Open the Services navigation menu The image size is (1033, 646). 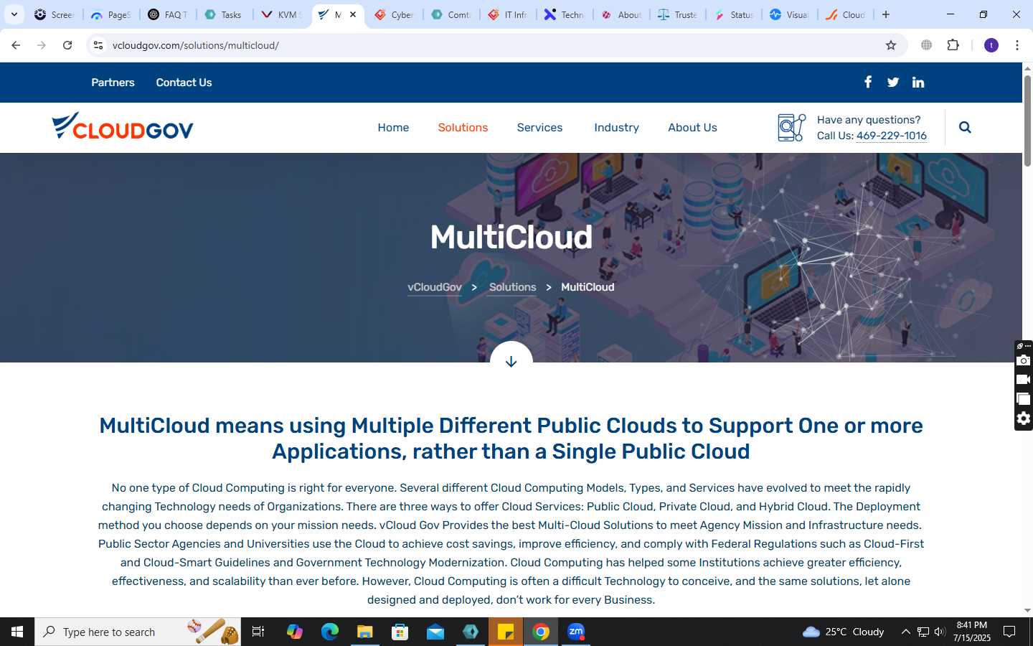click(x=539, y=127)
